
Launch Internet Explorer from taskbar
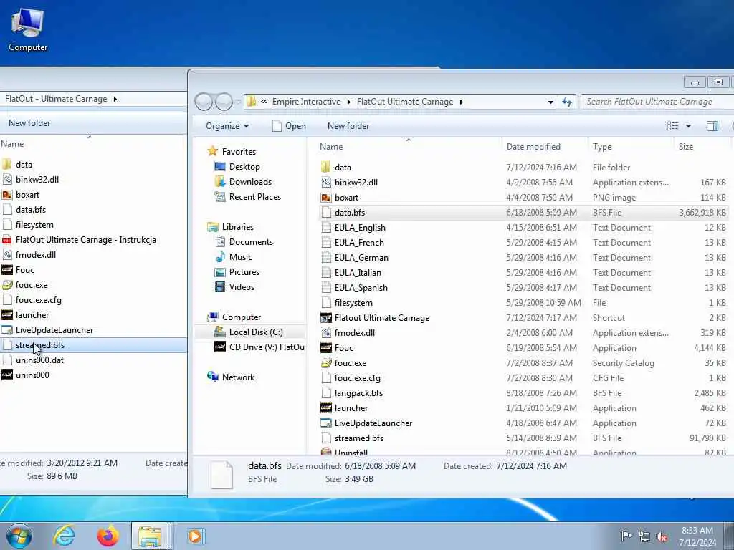coord(64,536)
